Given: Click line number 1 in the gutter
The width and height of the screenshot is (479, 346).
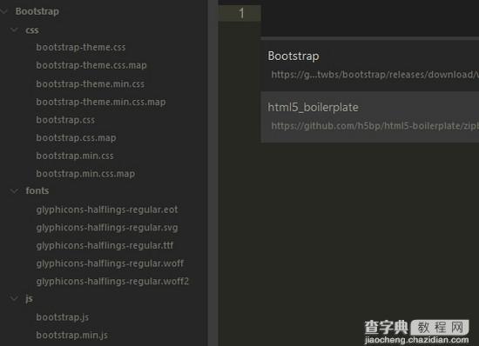Looking at the screenshot, I should pos(241,13).
